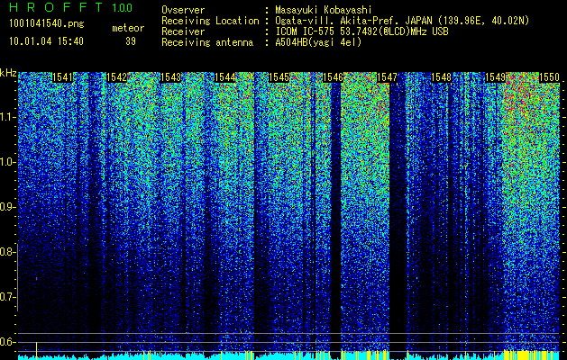The image size is (567, 360).
Task: Click the 1542 time marker
Action: coord(116,77)
